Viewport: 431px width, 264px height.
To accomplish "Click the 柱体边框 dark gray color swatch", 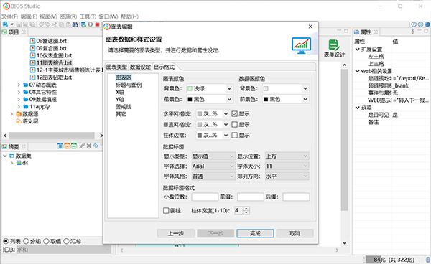I will pyautogui.click(x=200, y=136).
